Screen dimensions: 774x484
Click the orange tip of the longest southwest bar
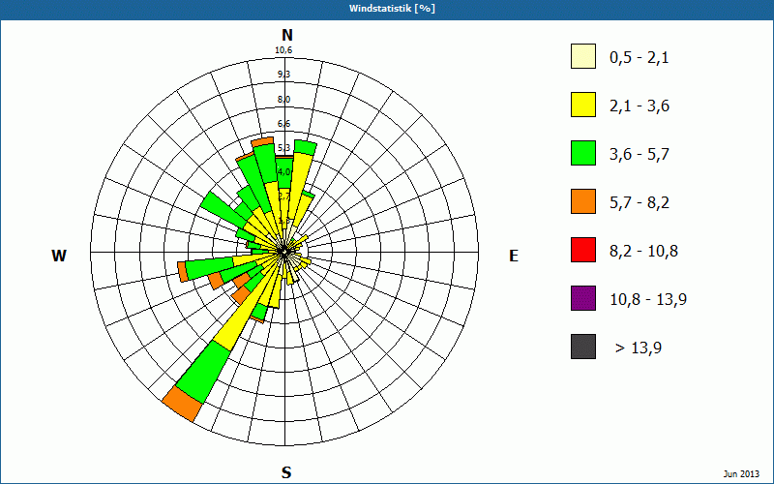182,404
